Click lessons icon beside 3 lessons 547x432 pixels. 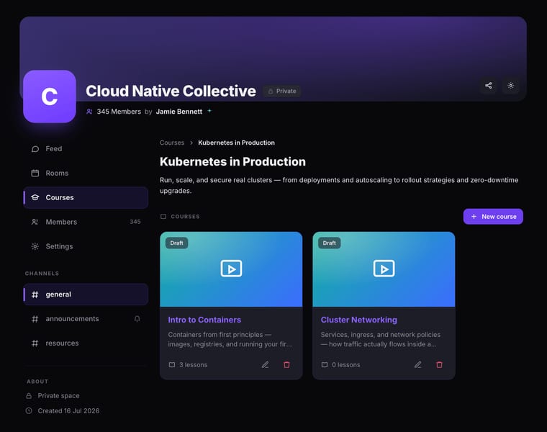[172, 364]
